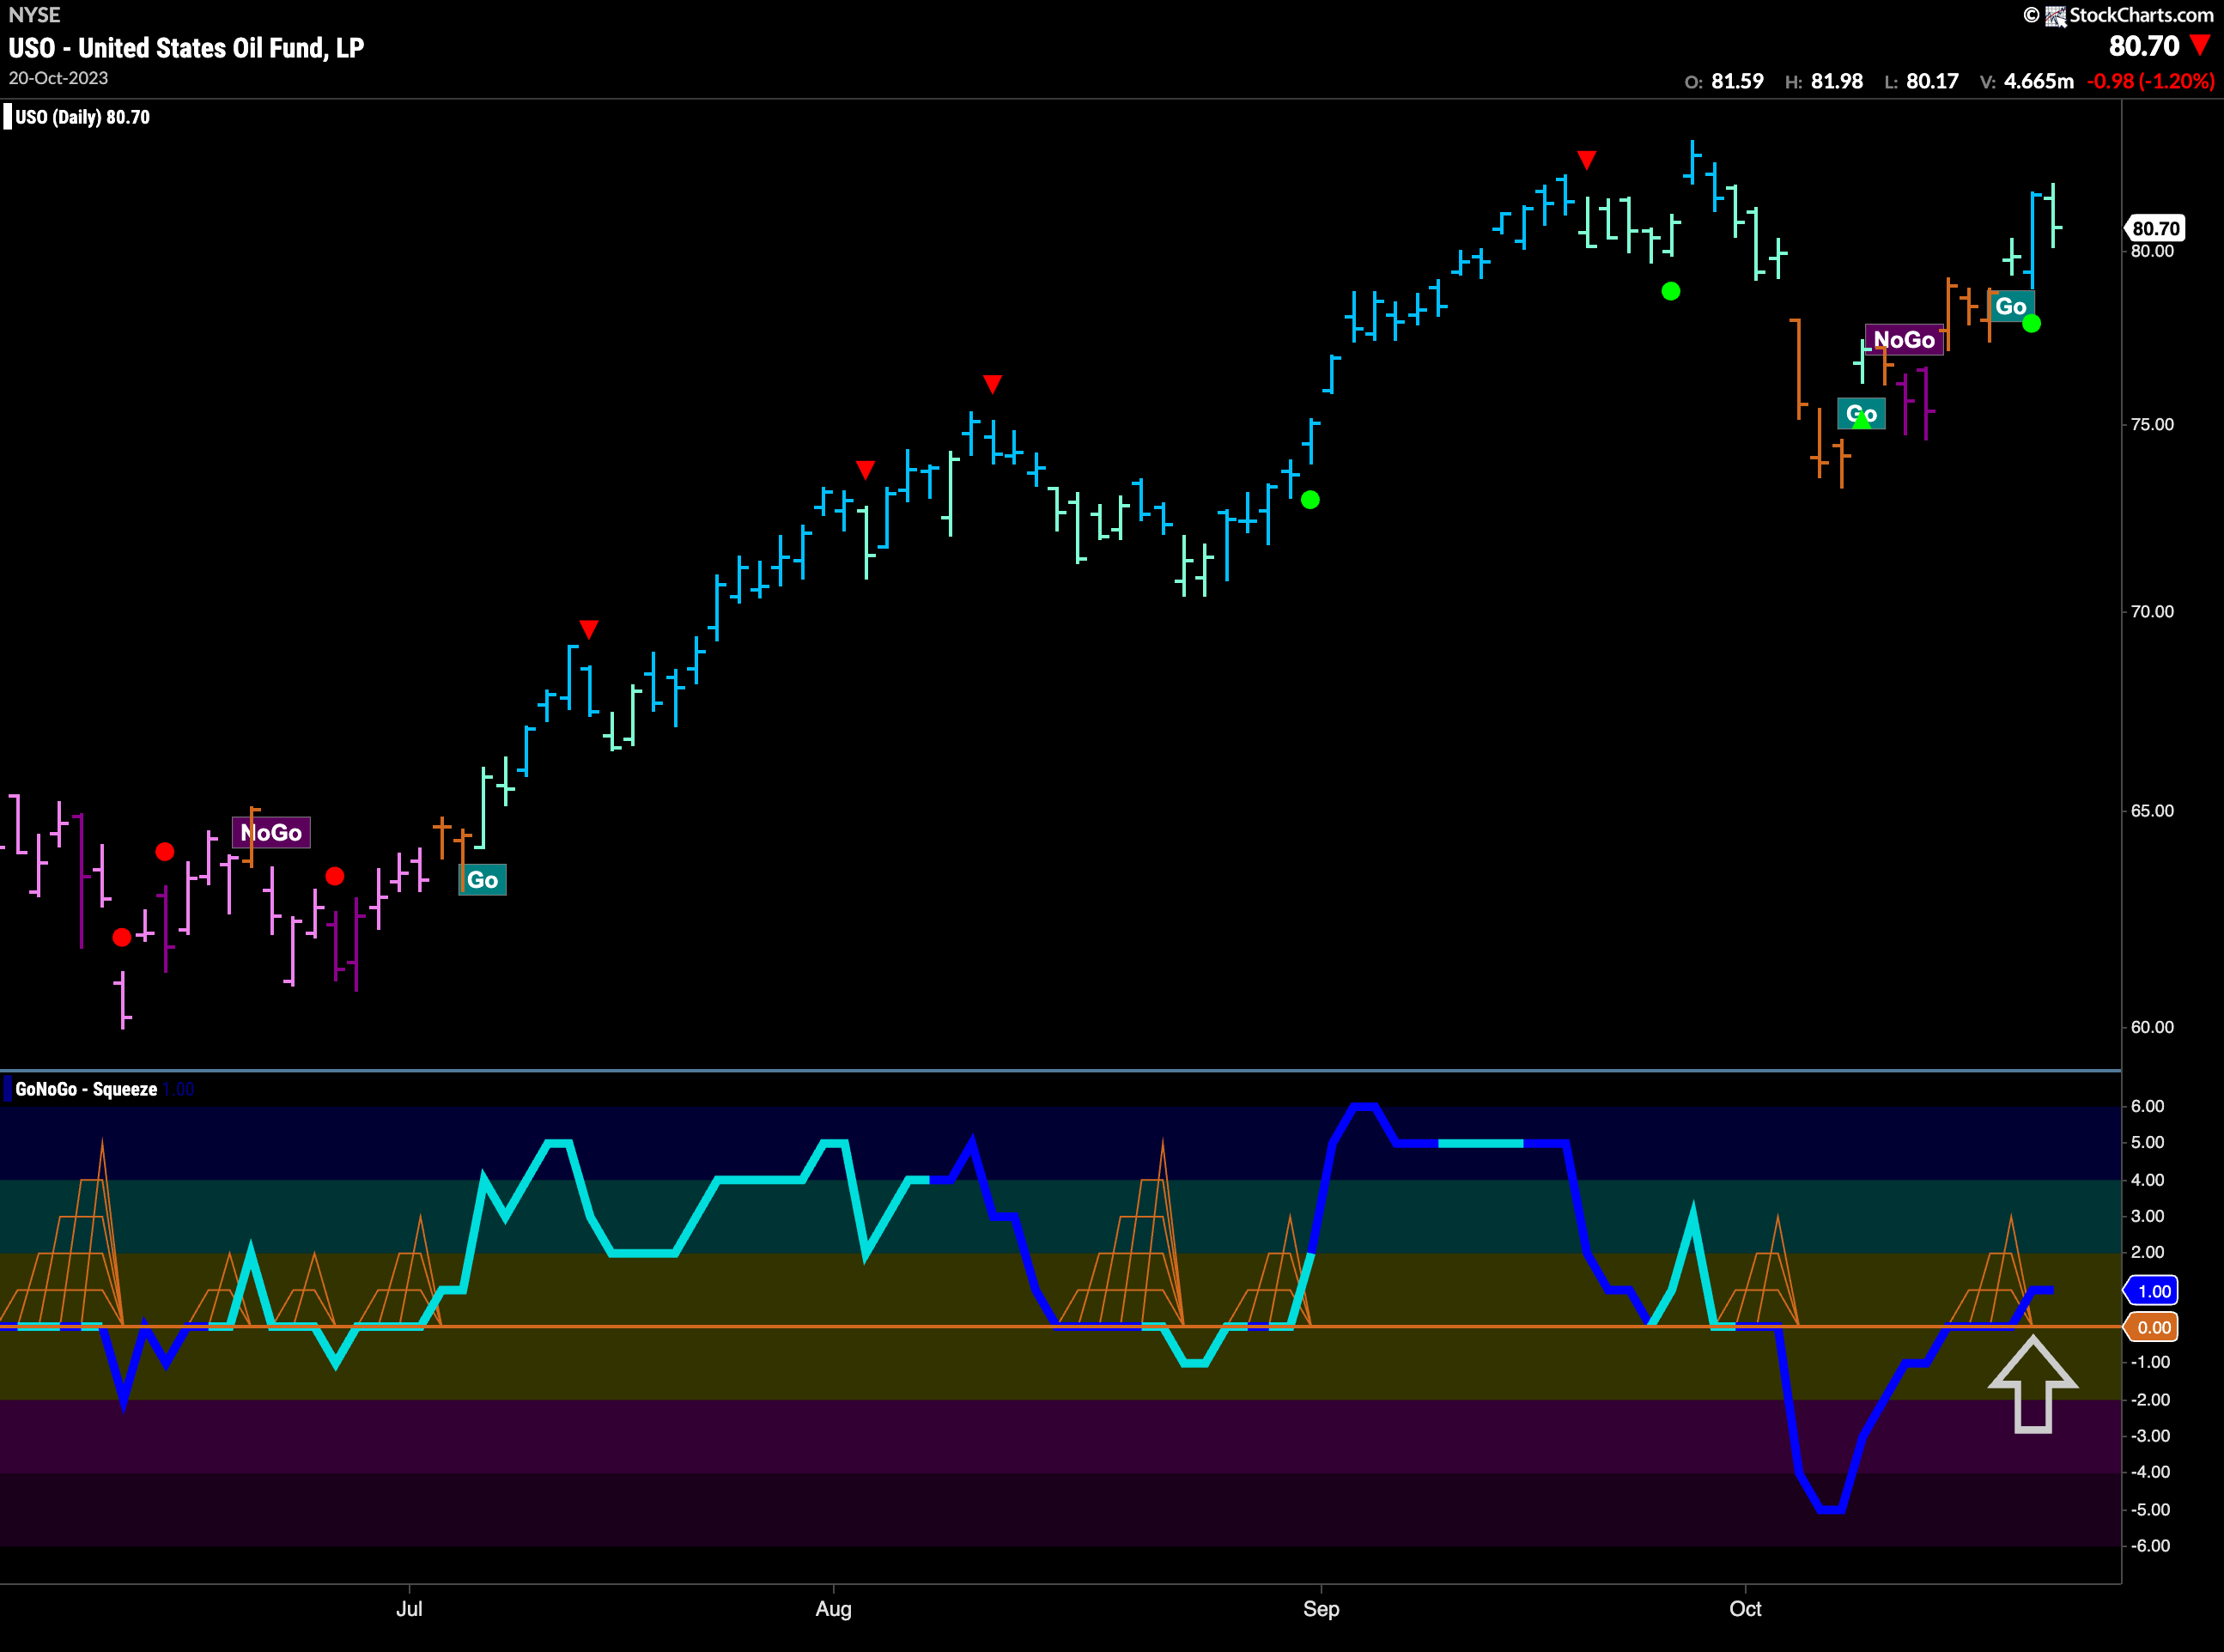Image resolution: width=2224 pixels, height=1652 pixels.
Task: Click the green triangle on October's lower Go label
Action: tap(1861, 422)
